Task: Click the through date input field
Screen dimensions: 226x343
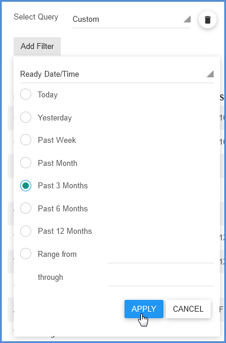Action: [x=161, y=279]
